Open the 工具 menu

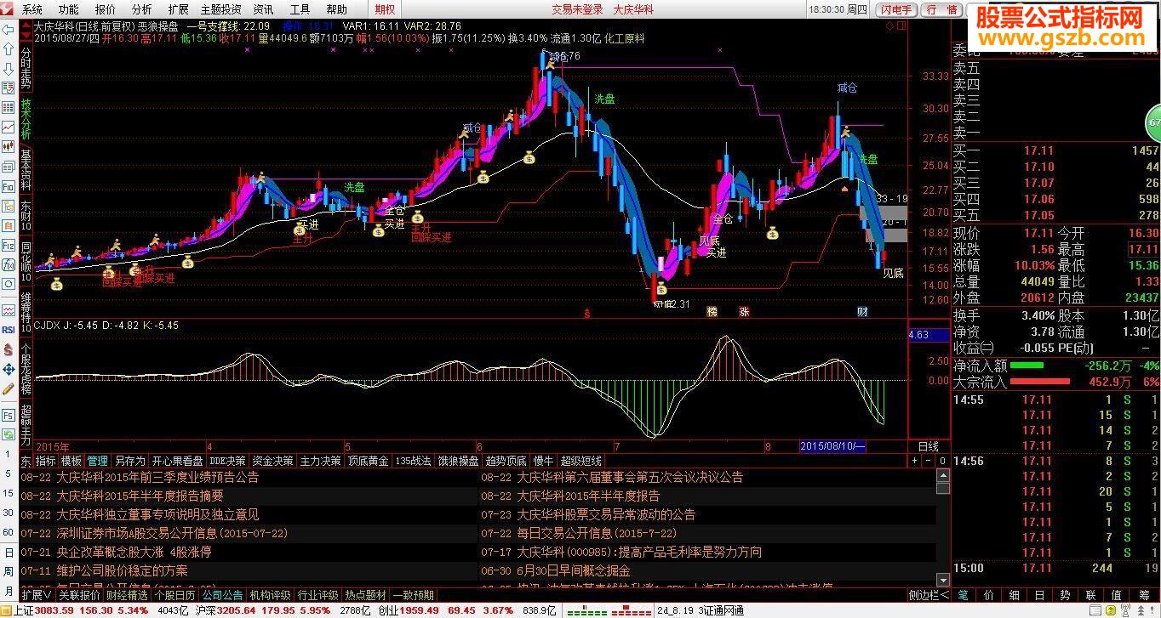tap(300, 9)
